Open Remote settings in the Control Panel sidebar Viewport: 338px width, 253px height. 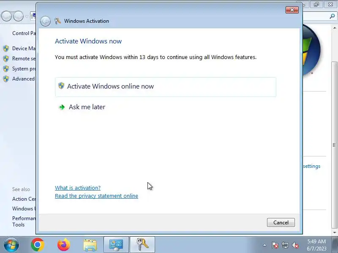coord(24,59)
